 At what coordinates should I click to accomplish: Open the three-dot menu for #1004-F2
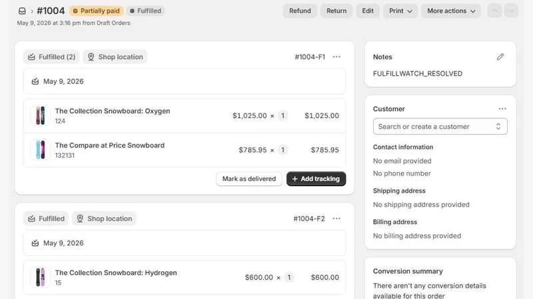coord(336,219)
